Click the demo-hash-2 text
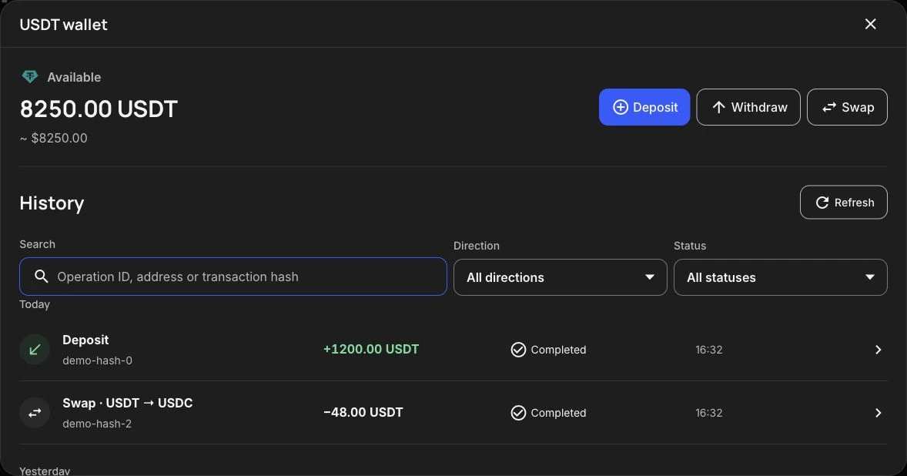Screen dimensions: 907x476 (x=97, y=424)
